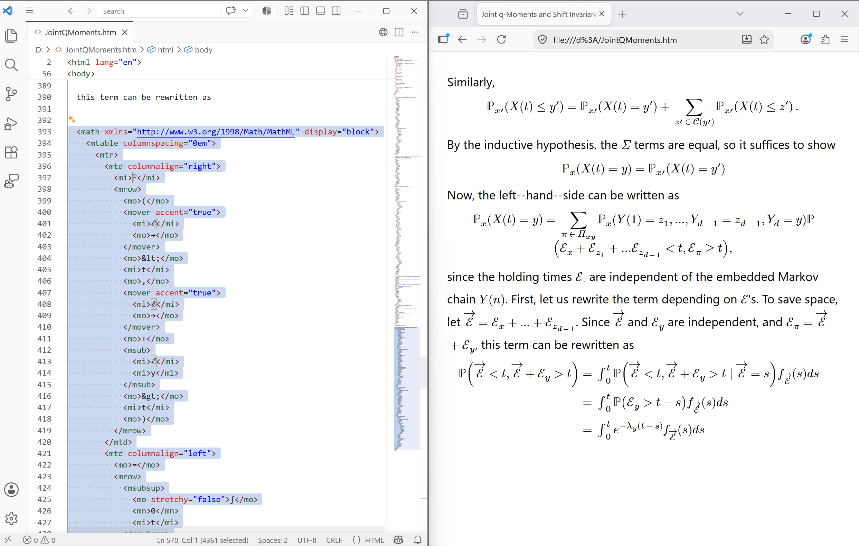Click the VS Code search command box

point(159,11)
